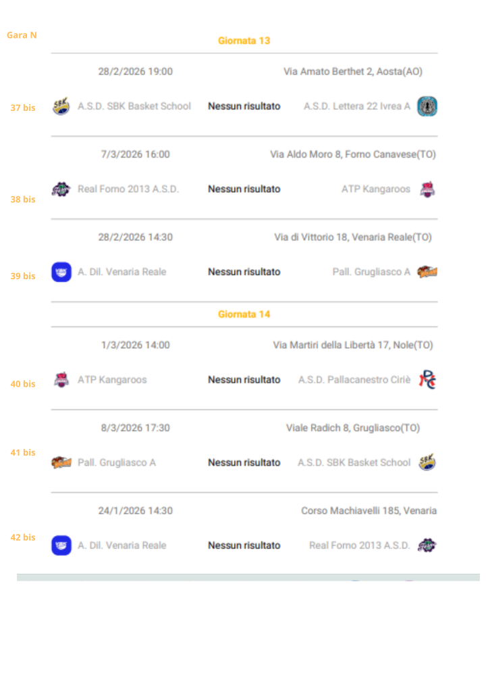The width and height of the screenshot is (486, 676).
Task: Select the ATP Kangaroos logo in the Forno Canavese match
Action: tap(427, 189)
